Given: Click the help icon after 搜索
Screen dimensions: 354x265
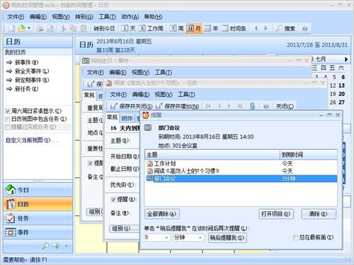Looking at the screenshot, I should [x=304, y=29].
